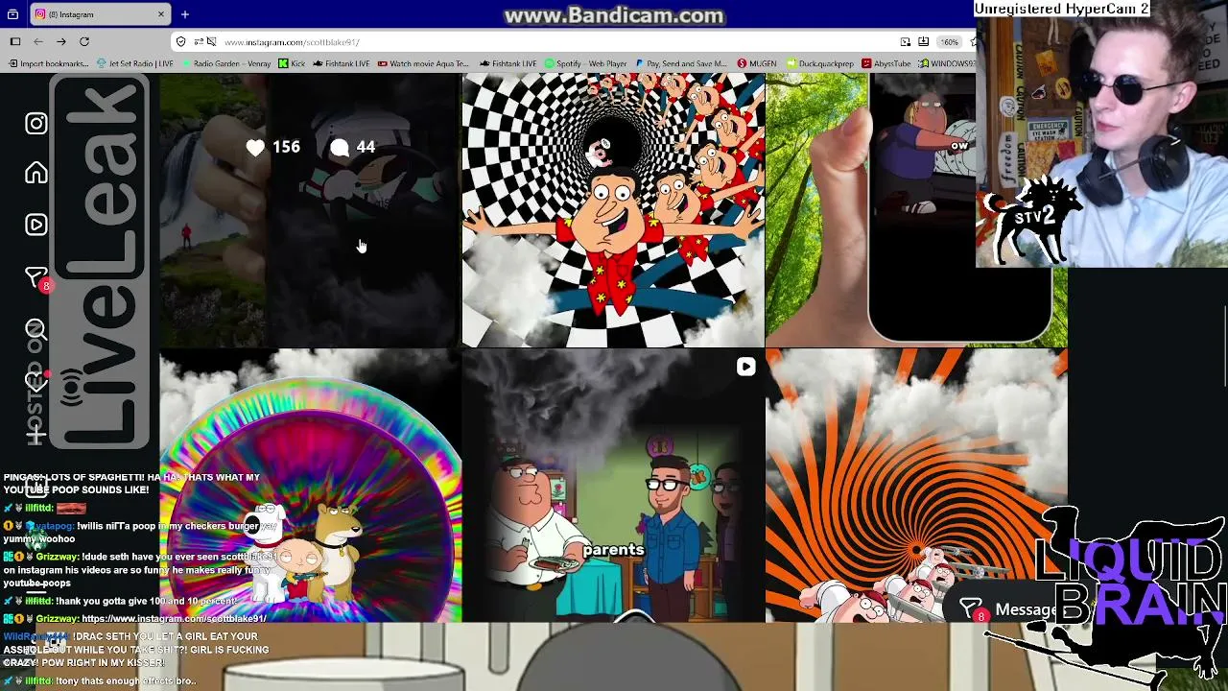Open the Fishtank LIVE bookmark next to Kick
The image size is (1228, 691).
coord(342,63)
